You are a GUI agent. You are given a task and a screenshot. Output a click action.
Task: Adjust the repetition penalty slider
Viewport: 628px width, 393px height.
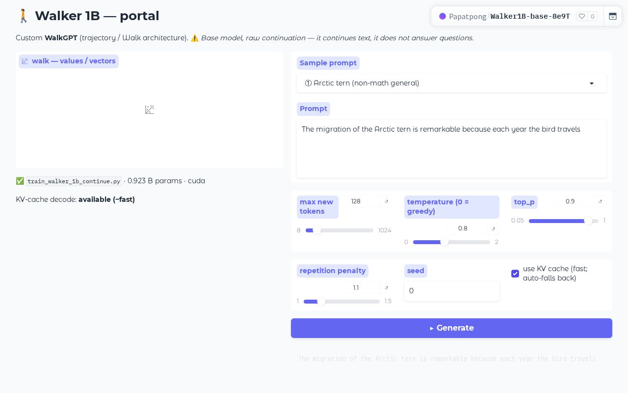point(341,302)
